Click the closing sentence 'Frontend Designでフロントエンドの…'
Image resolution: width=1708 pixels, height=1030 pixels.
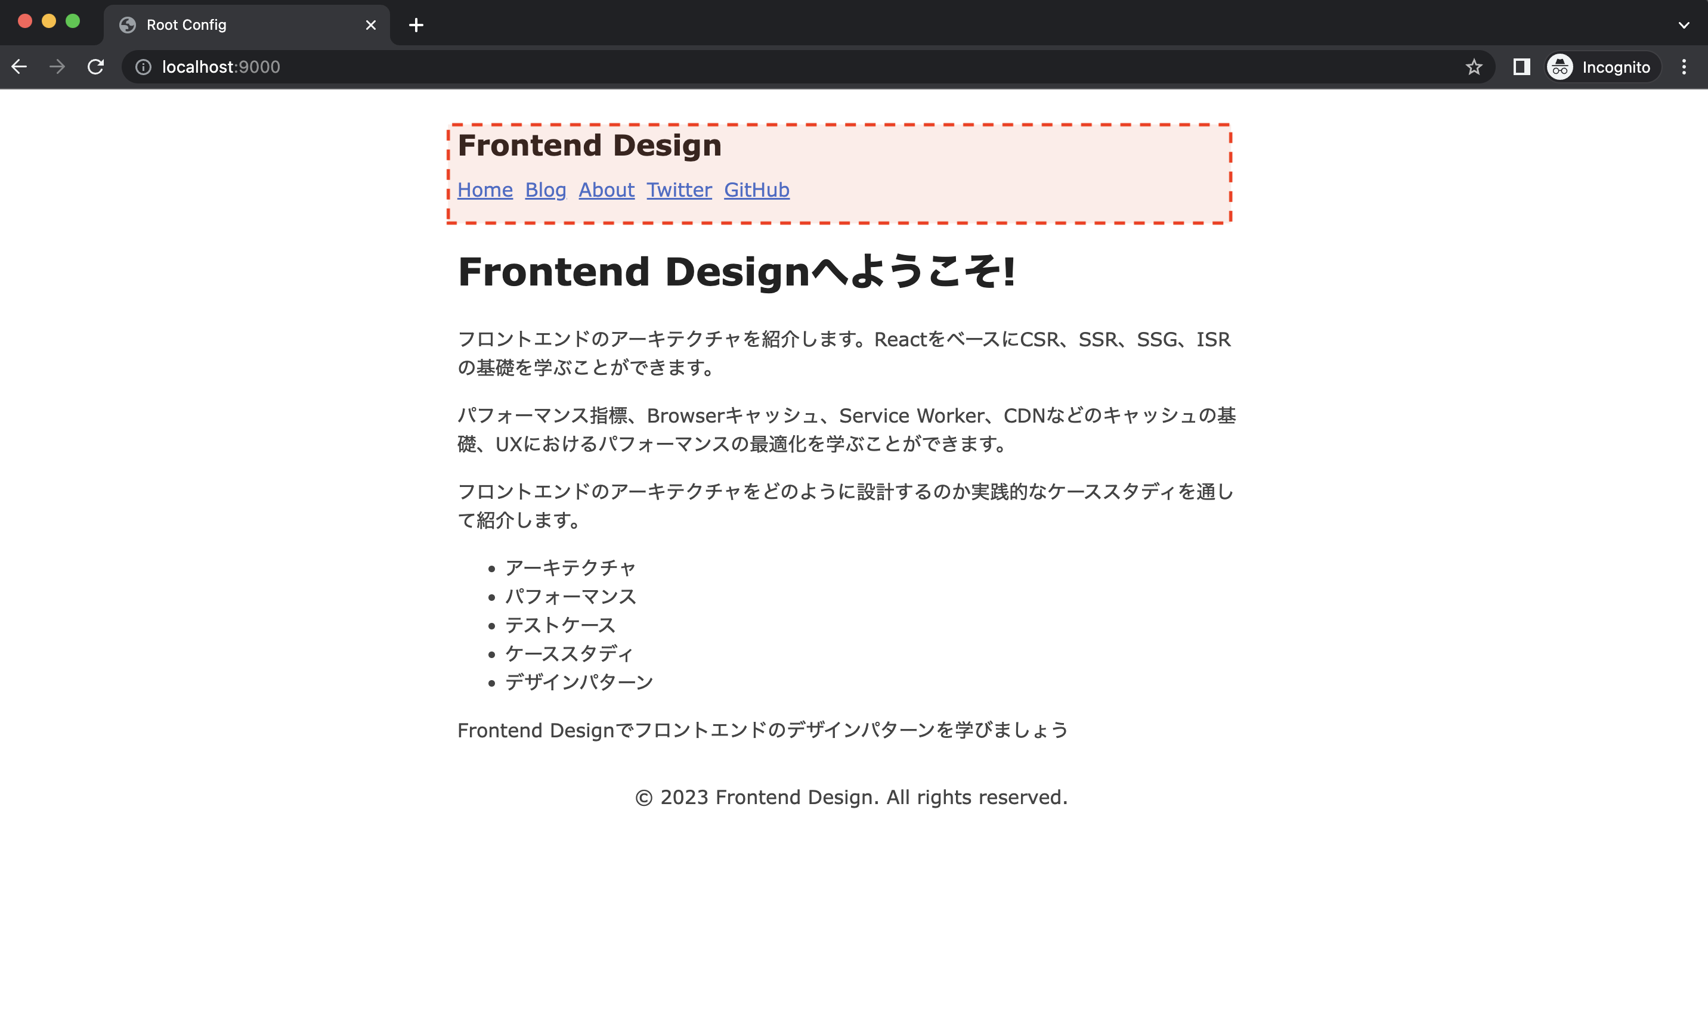pos(763,730)
